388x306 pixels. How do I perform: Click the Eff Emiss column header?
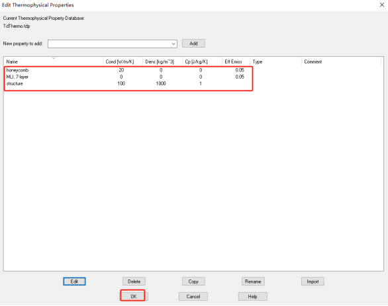tap(236, 61)
